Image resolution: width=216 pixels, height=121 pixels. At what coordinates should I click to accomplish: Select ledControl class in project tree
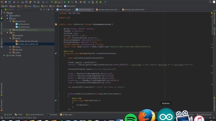pos(23,27)
